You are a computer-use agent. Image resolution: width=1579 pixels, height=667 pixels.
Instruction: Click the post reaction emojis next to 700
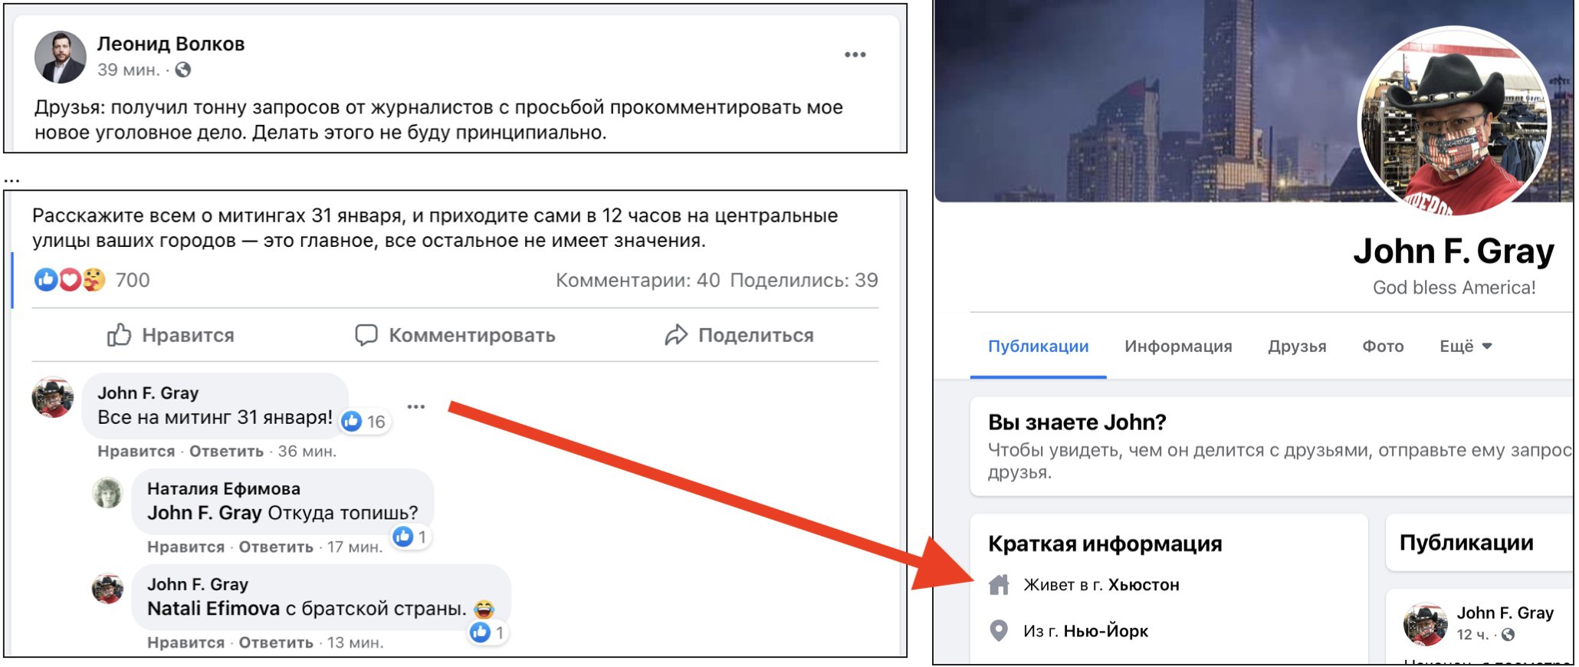(x=70, y=280)
